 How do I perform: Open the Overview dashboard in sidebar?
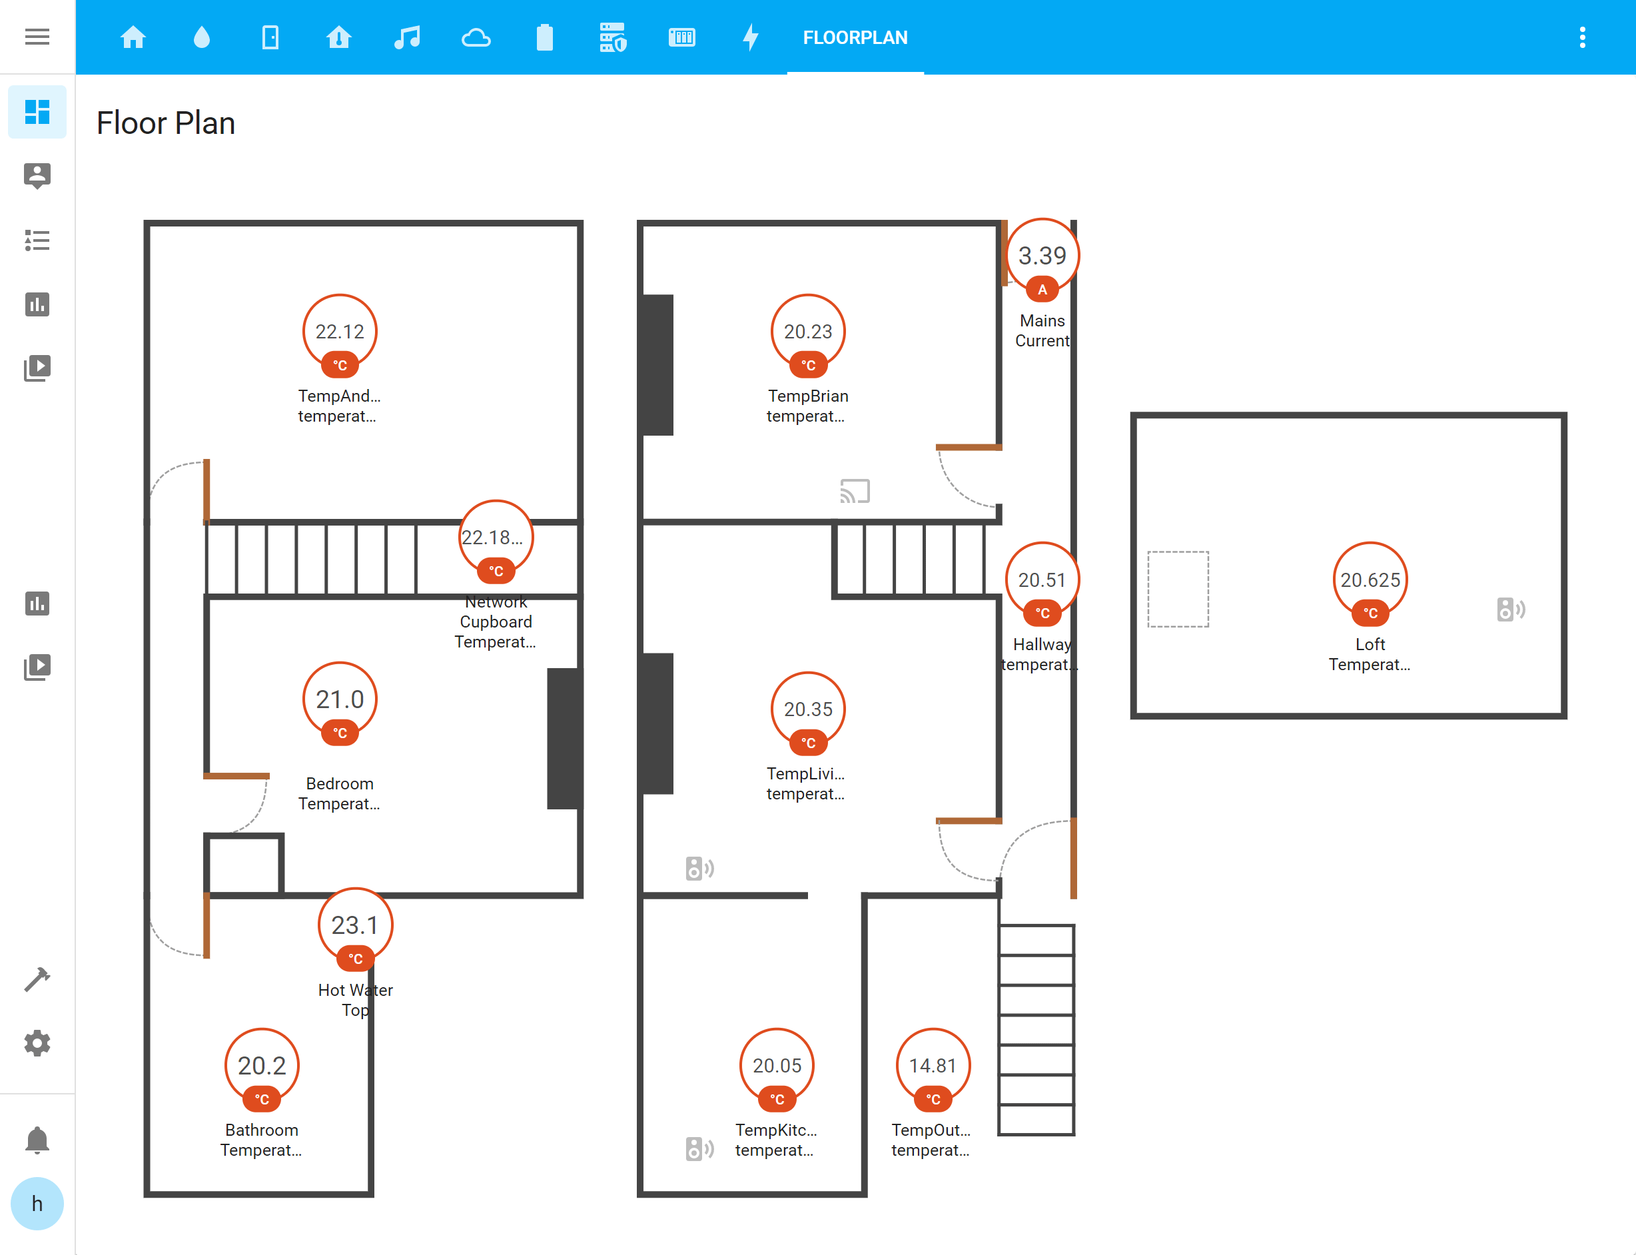(x=37, y=112)
